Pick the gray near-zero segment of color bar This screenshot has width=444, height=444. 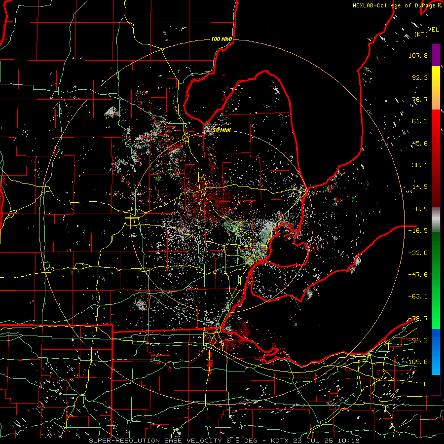436,220
